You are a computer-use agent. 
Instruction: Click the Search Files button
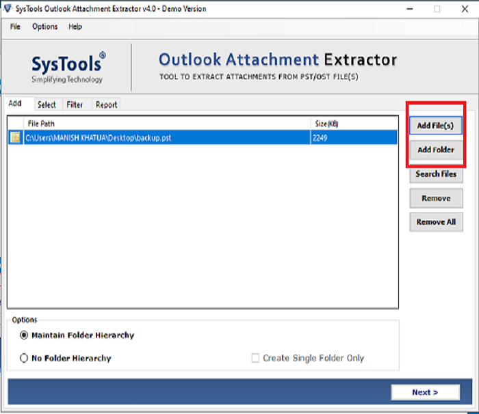tap(436, 174)
